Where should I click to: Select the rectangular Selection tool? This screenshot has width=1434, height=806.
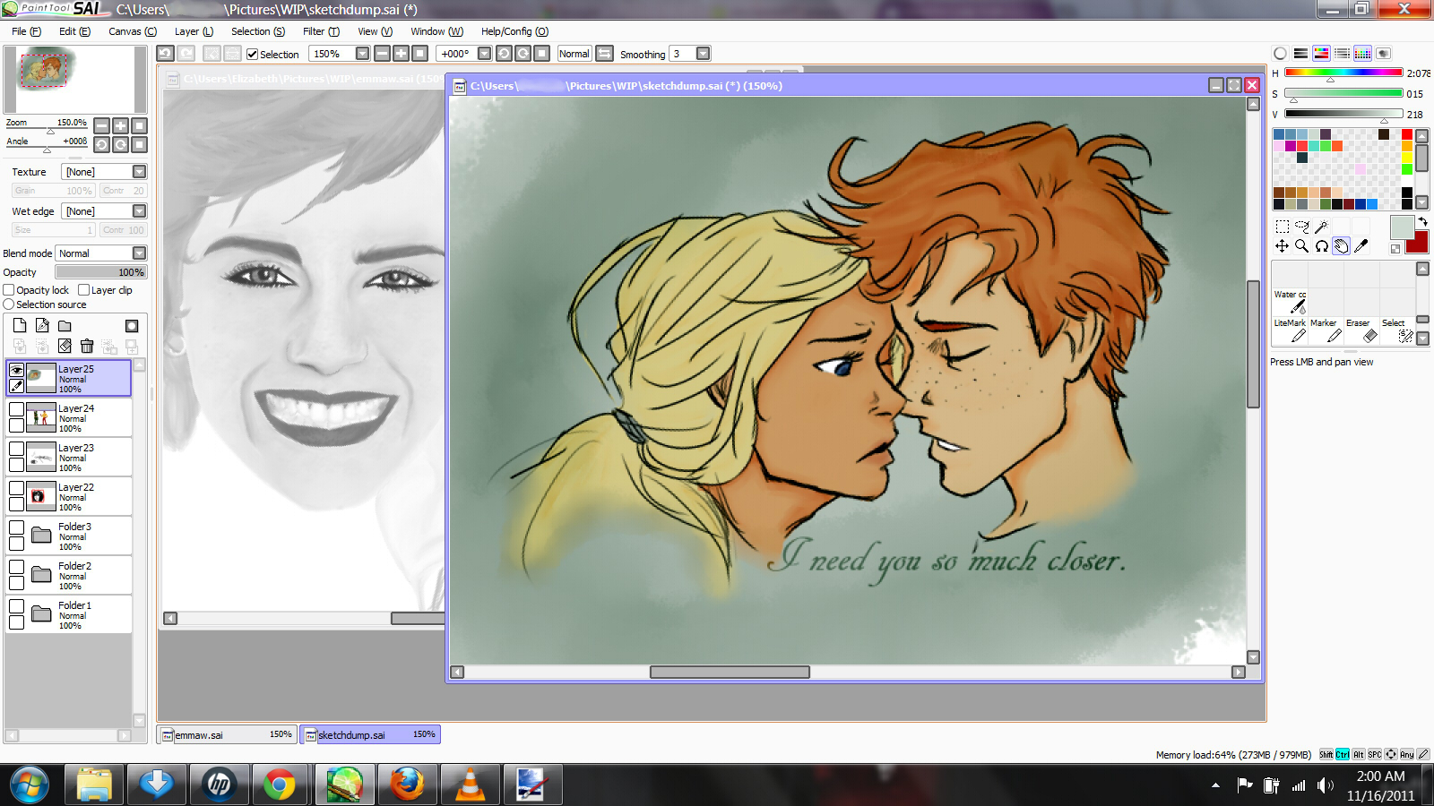coord(1283,227)
